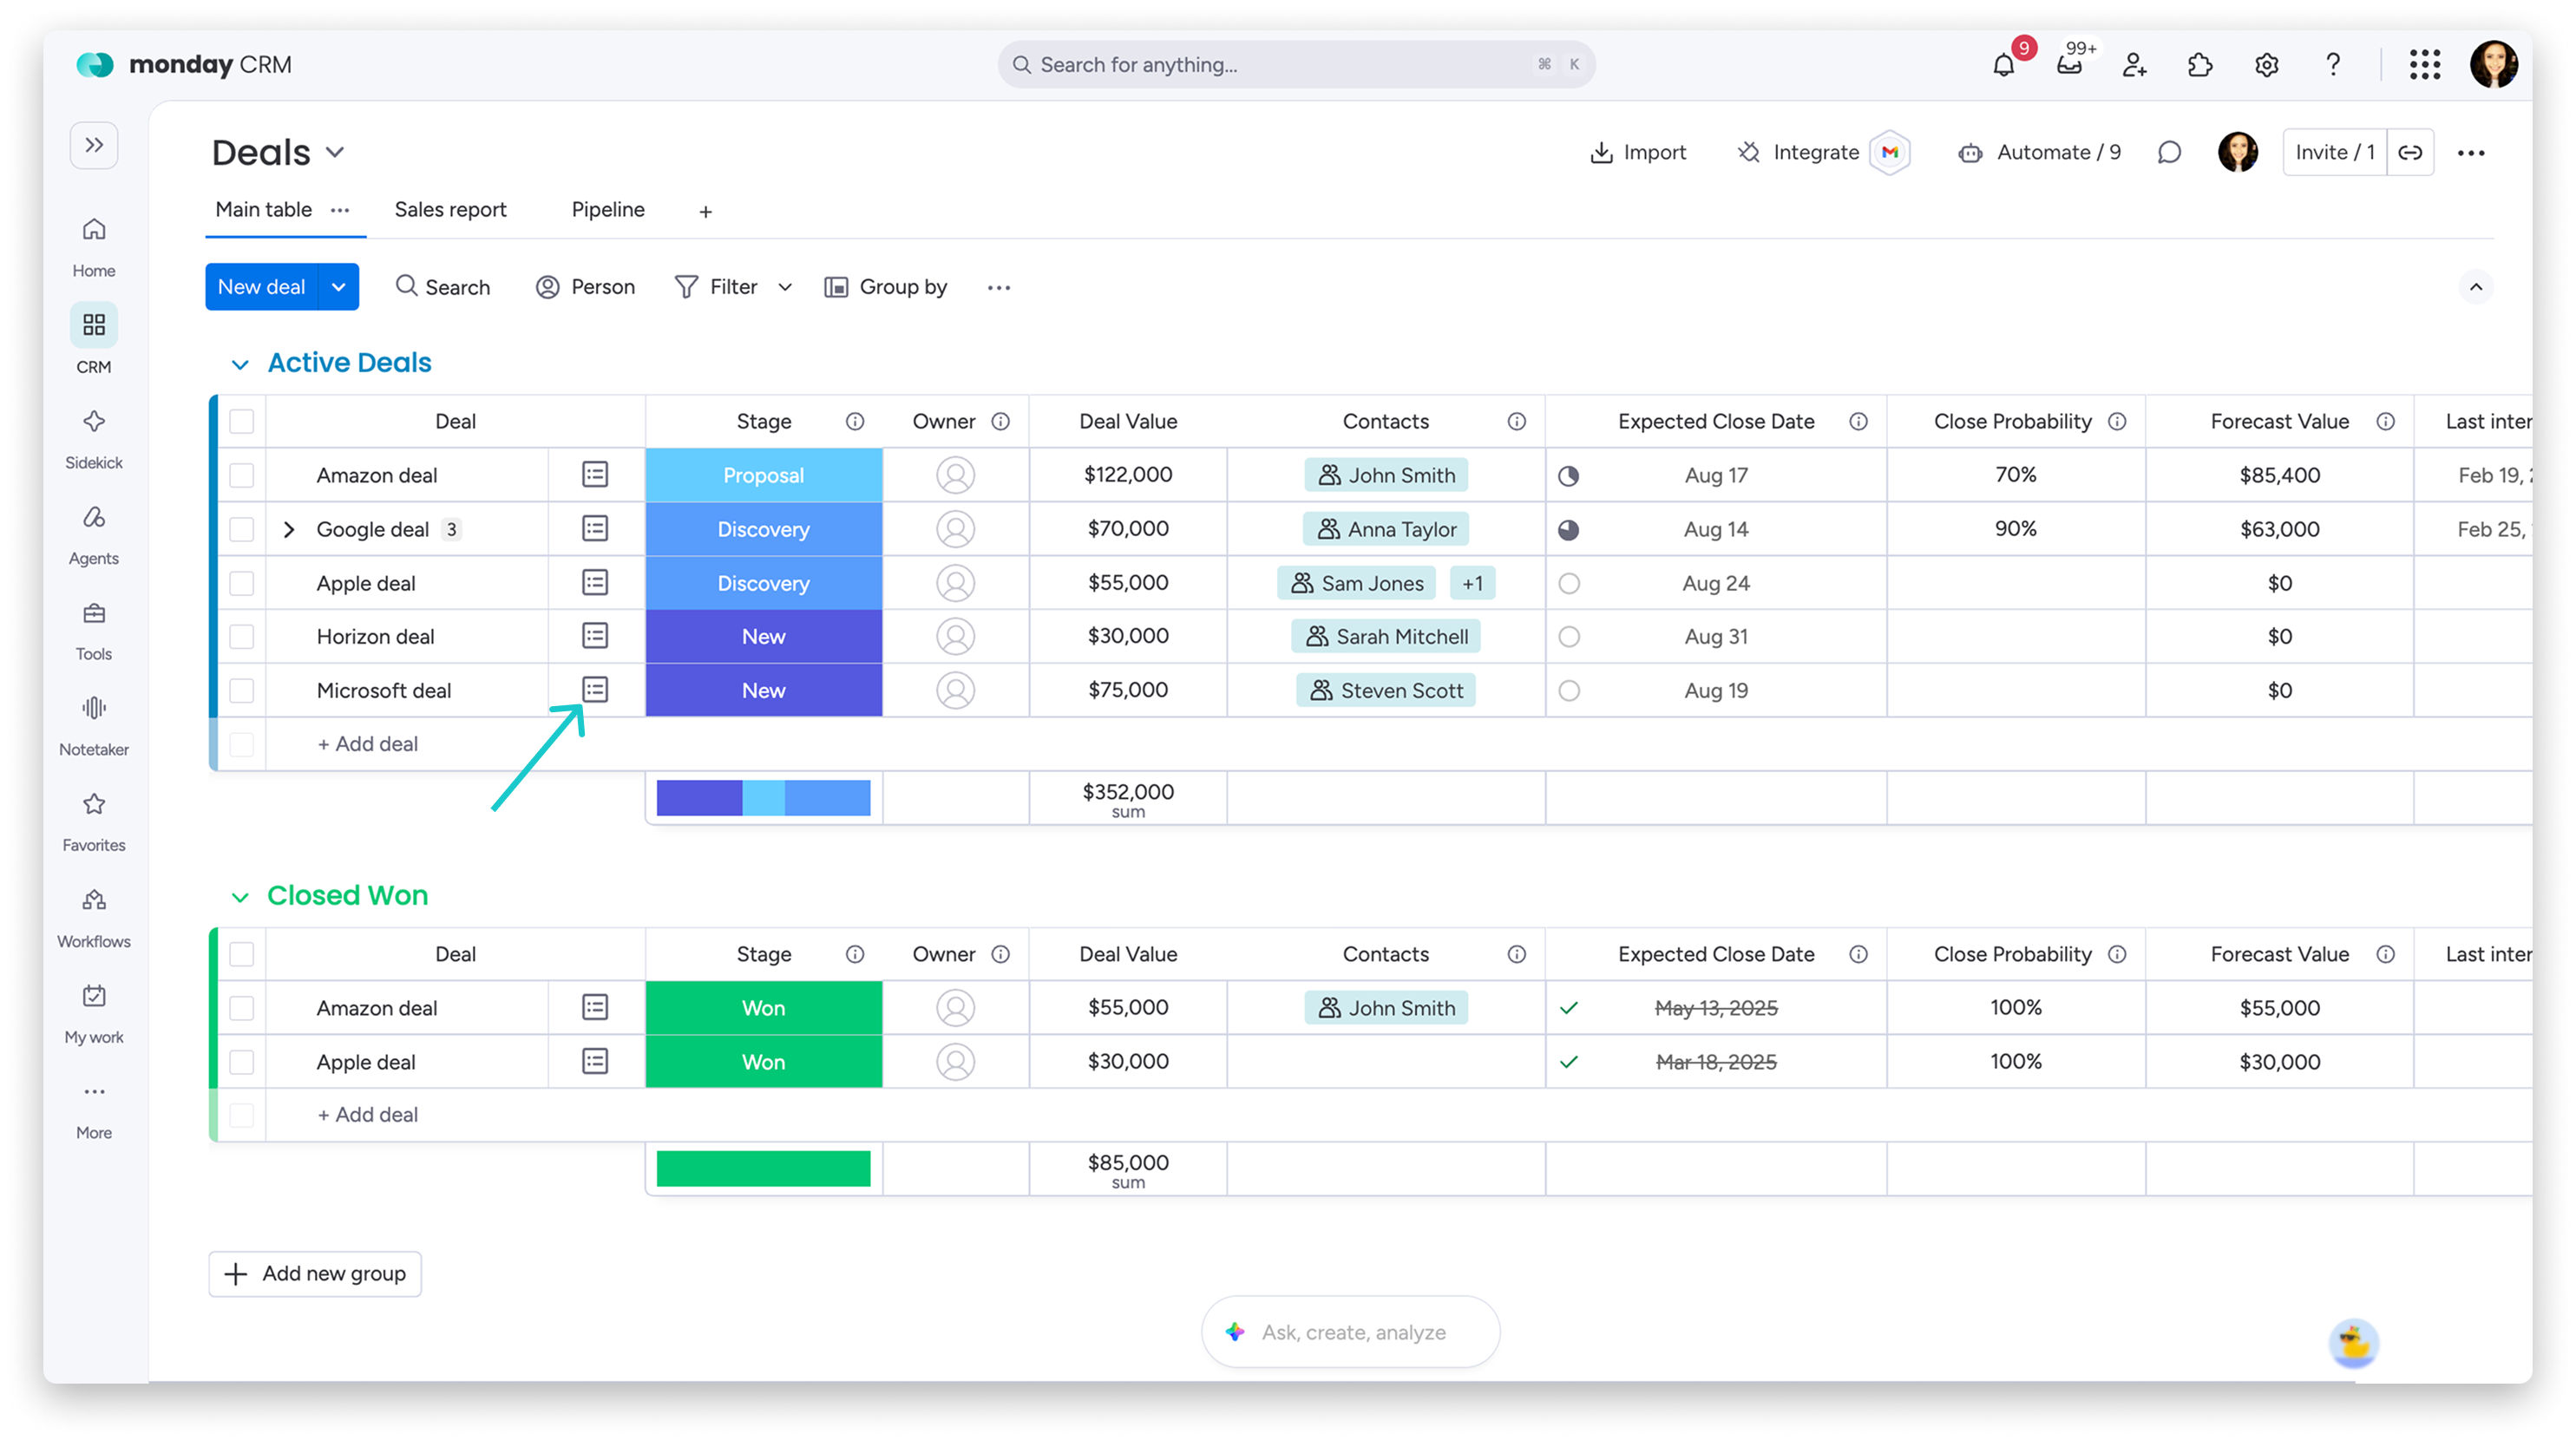The height and width of the screenshot is (1440, 2576).
Task: Open the Gmail integration icon
Action: 1889,152
